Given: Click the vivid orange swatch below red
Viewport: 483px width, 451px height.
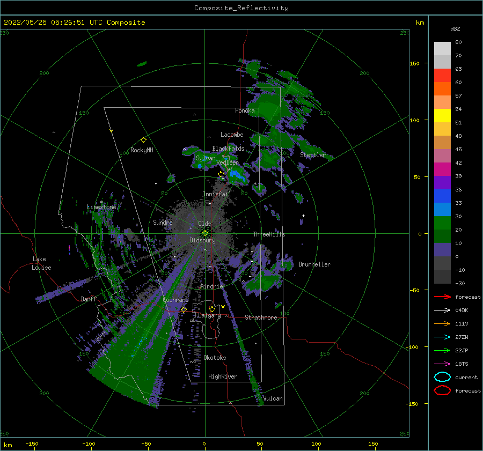Looking at the screenshot, I should tap(442, 88).
